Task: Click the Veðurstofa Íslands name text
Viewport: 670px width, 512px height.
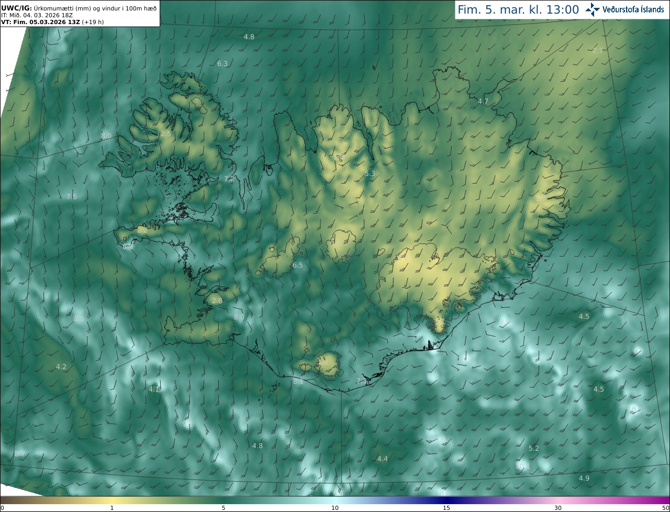Action: [x=633, y=9]
